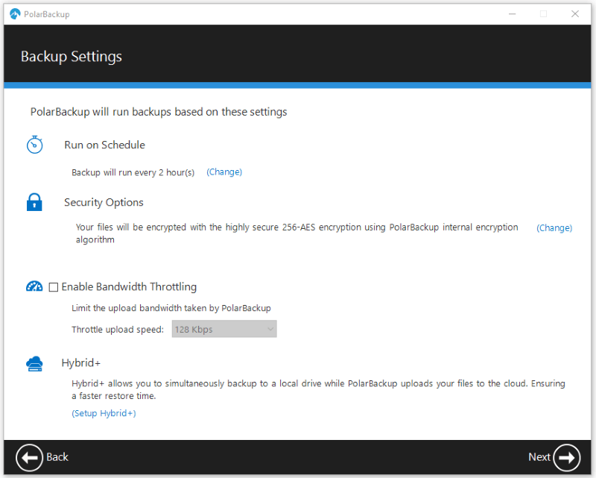Click the Back arrow circle icon
596x478 pixels.
(x=29, y=457)
